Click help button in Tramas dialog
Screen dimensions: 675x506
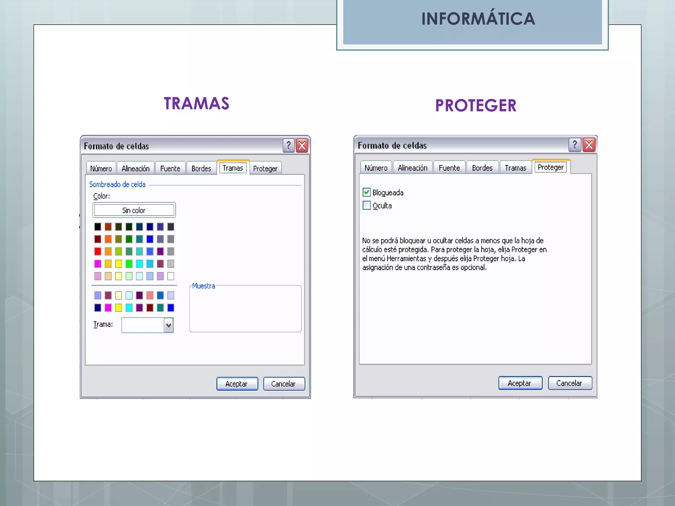[288, 145]
